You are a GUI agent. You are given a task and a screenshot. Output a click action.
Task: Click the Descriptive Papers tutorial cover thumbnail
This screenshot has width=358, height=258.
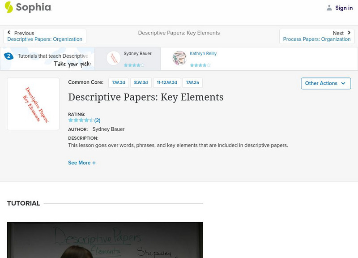[33, 104]
